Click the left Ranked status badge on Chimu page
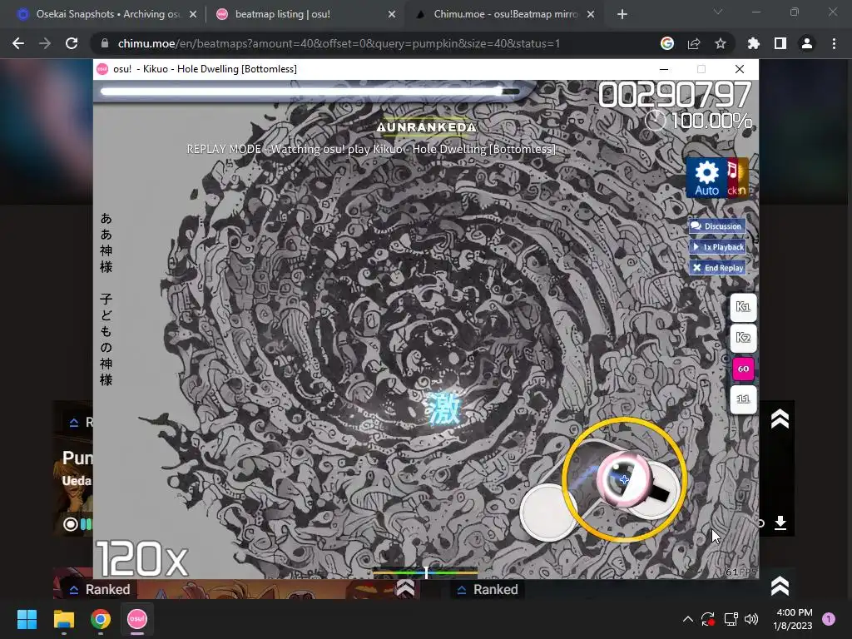This screenshot has height=639, width=852. click(x=101, y=590)
